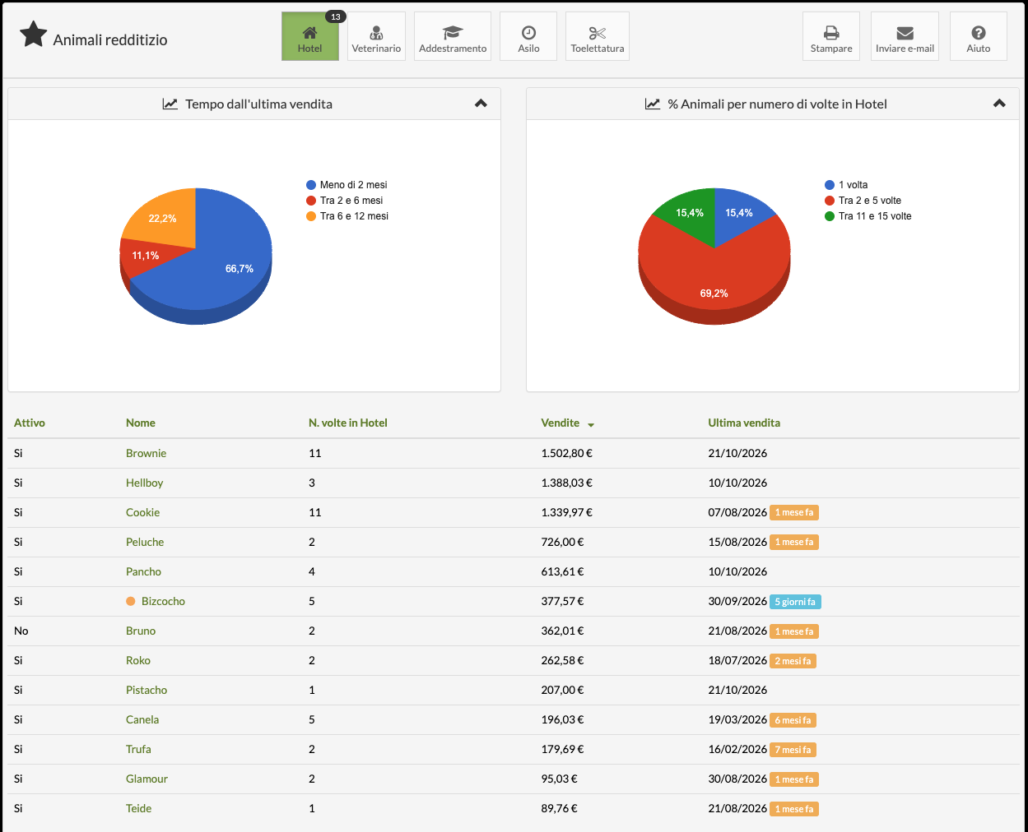
Task: Click the red Tra 2 e 6 mesi legend dot
Action: [311, 201]
